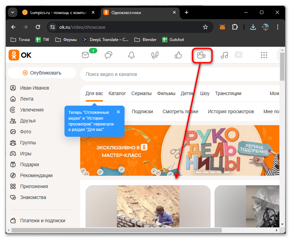Open the discussions speech bubble icon

[x=108, y=55]
